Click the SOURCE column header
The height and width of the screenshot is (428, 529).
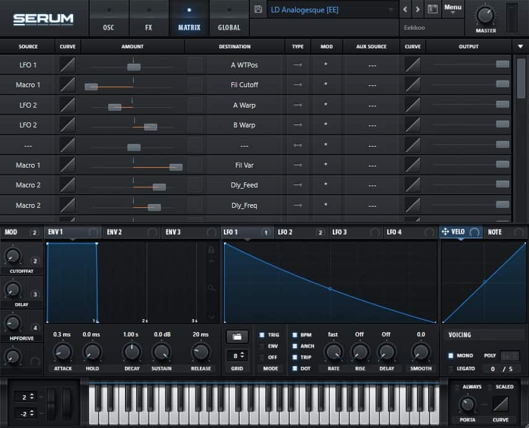(28, 46)
